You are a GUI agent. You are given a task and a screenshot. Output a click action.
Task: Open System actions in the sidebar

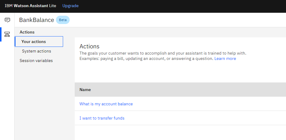37,51
